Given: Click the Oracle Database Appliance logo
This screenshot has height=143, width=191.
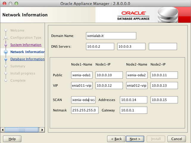Looking at the screenshot, I should coord(133,16).
